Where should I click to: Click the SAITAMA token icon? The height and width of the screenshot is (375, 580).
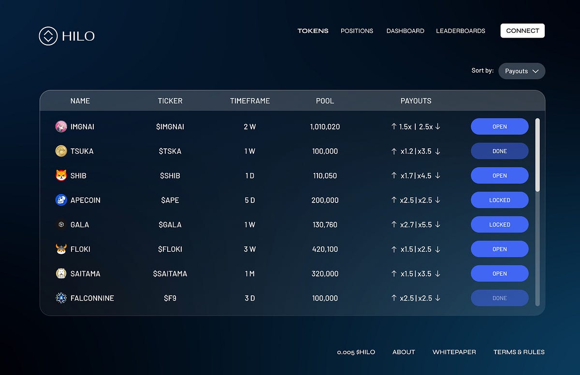click(x=60, y=273)
